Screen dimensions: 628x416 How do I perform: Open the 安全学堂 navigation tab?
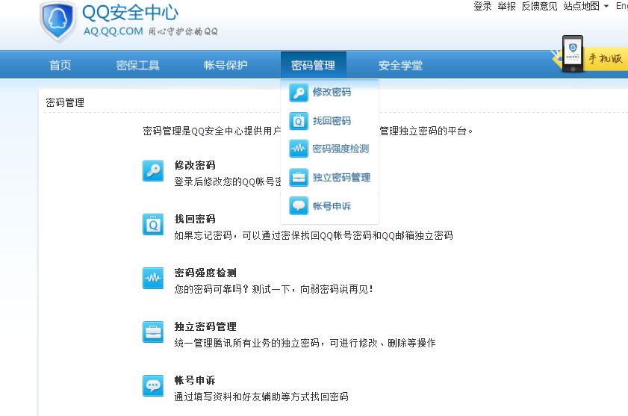400,65
